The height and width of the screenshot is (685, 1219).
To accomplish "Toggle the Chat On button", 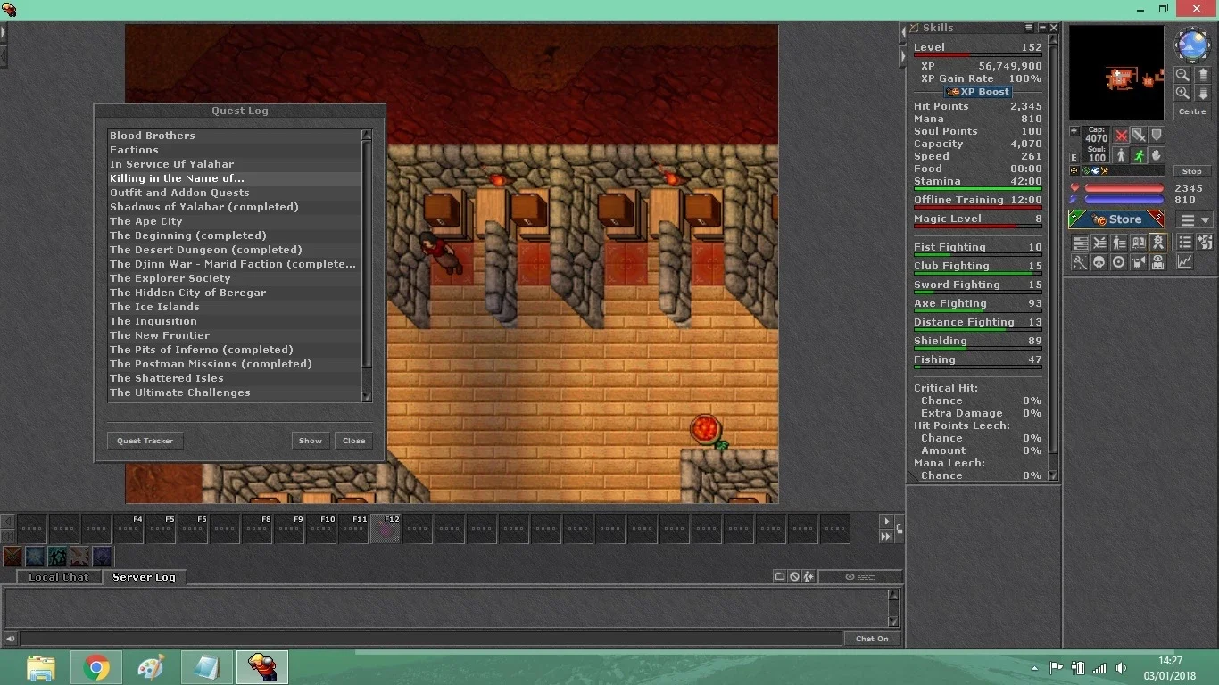I will 872,639.
